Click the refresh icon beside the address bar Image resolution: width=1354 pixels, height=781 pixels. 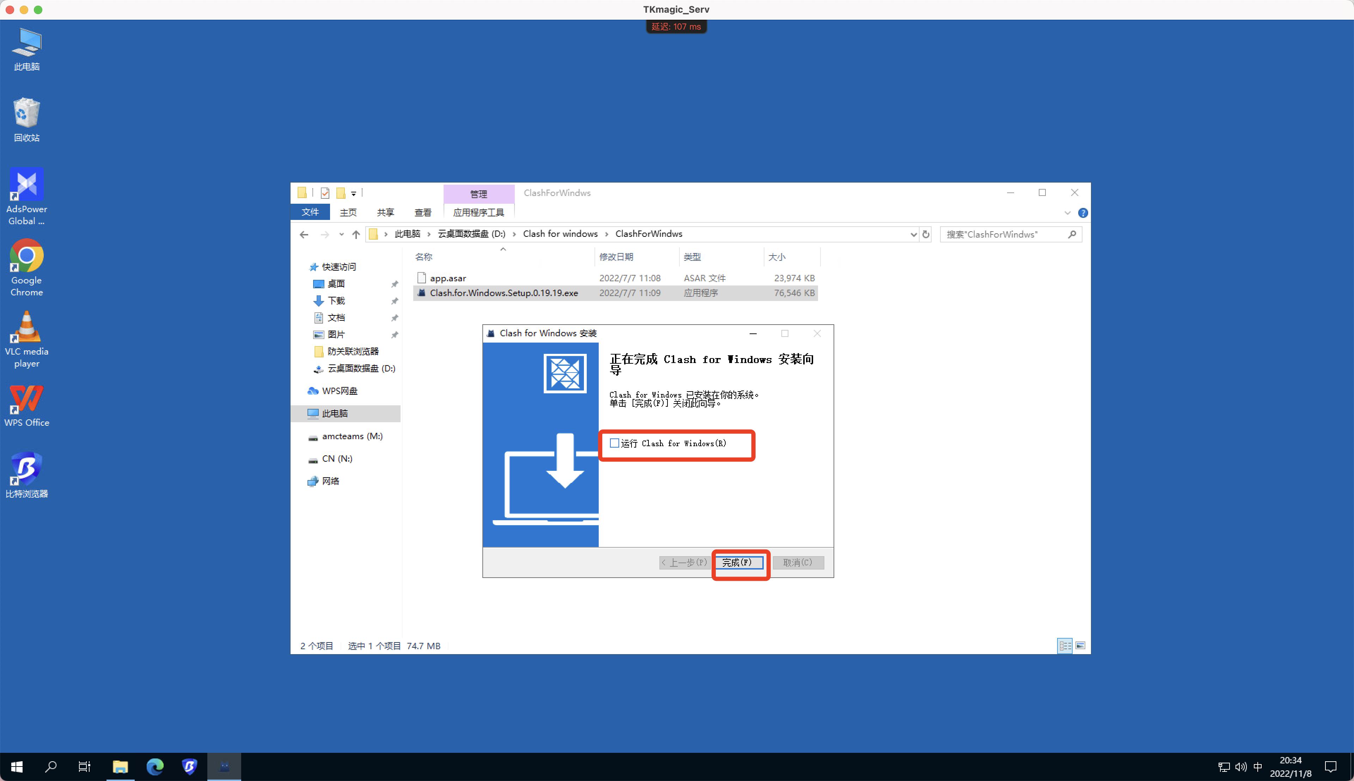[925, 234]
